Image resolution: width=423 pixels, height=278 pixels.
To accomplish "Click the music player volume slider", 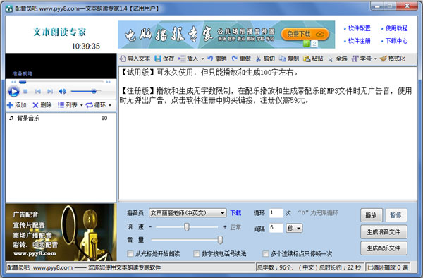I will 86,92.
